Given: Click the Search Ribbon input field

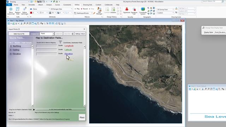Looking at the screenshot, I should point(212,1).
